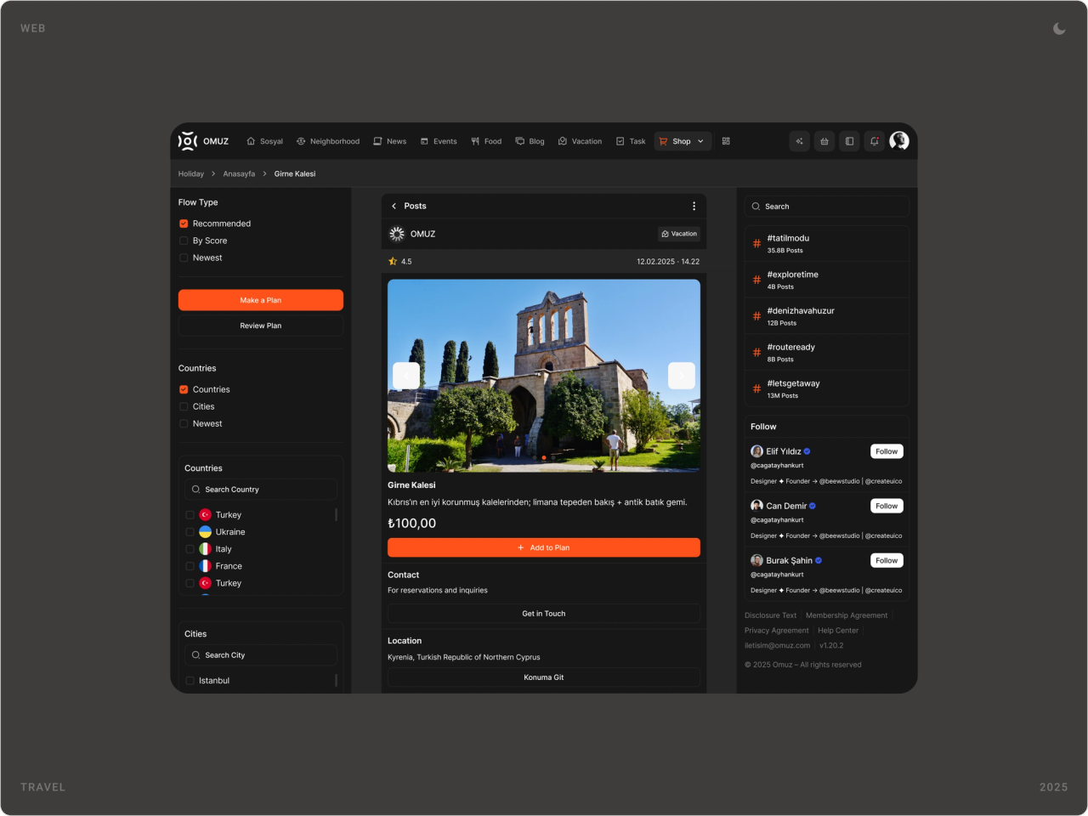This screenshot has height=816, width=1088.
Task: Enable the Cities checkbox filter
Action: (184, 406)
